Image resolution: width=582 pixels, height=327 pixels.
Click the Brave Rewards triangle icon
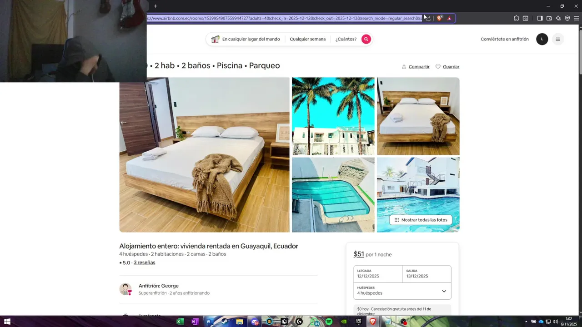[x=449, y=18]
